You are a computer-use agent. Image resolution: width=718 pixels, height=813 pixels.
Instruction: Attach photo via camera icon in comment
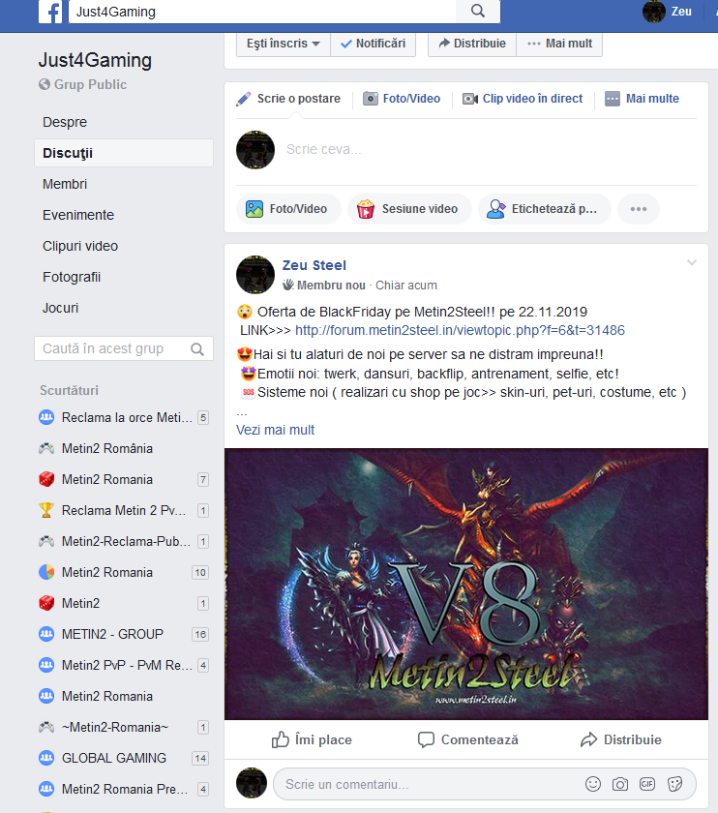(620, 784)
